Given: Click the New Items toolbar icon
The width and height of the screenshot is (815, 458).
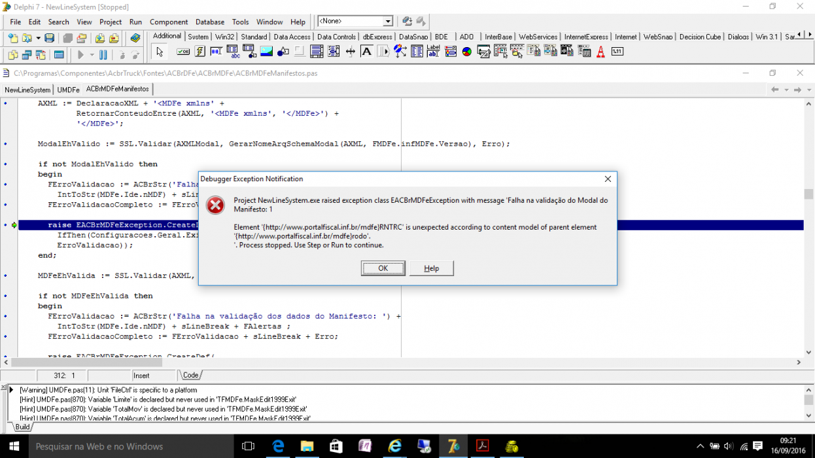Looking at the screenshot, I should click(x=12, y=38).
